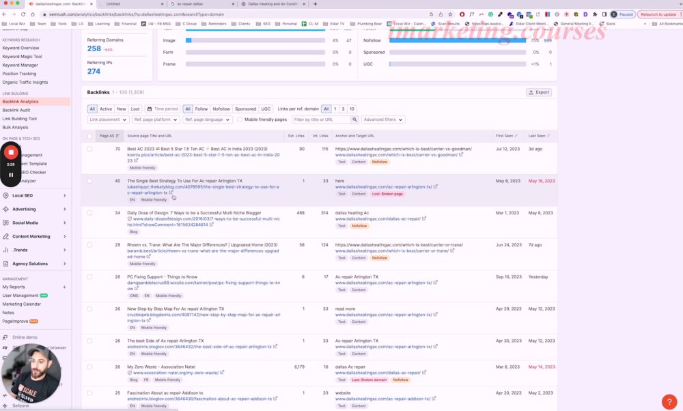This screenshot has width=683, height=411.
Task: Open the Advanced filters dropdown
Action: point(383,119)
